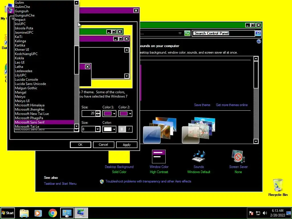
Task: Open the Color 2 dropdown
Action: pyautogui.click(x=125, y=113)
